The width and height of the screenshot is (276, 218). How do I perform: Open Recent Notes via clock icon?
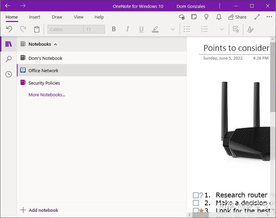(x=8, y=74)
